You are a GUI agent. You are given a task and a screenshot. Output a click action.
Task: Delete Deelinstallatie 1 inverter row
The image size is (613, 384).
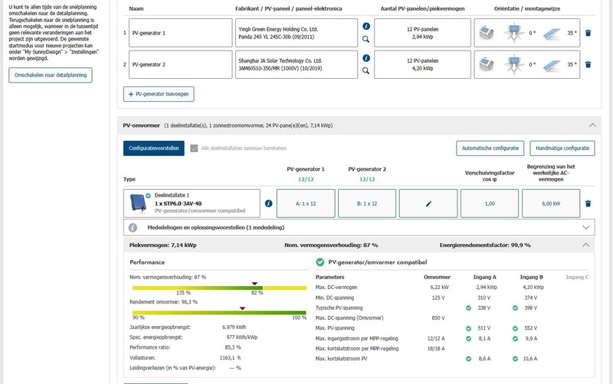[588, 203]
